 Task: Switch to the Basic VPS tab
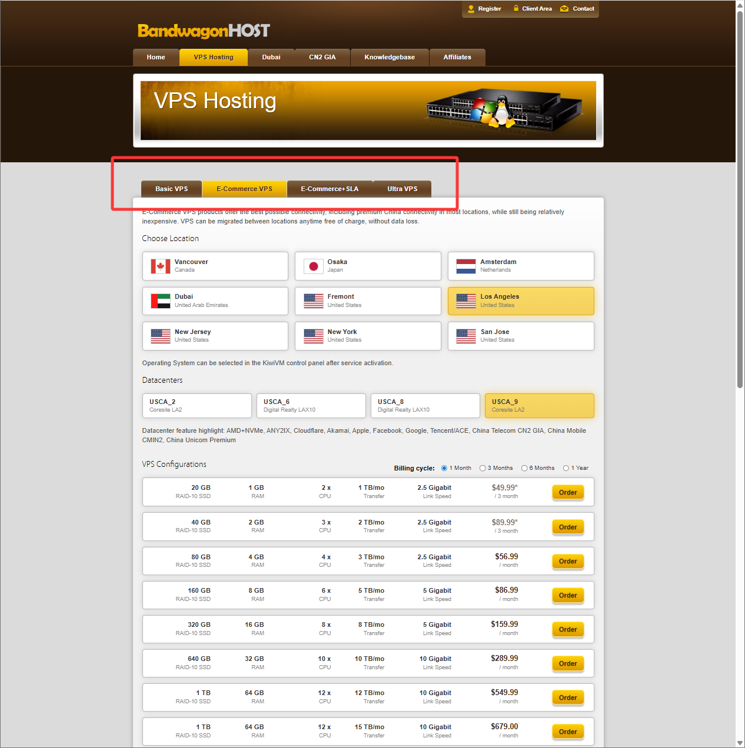[x=171, y=189]
